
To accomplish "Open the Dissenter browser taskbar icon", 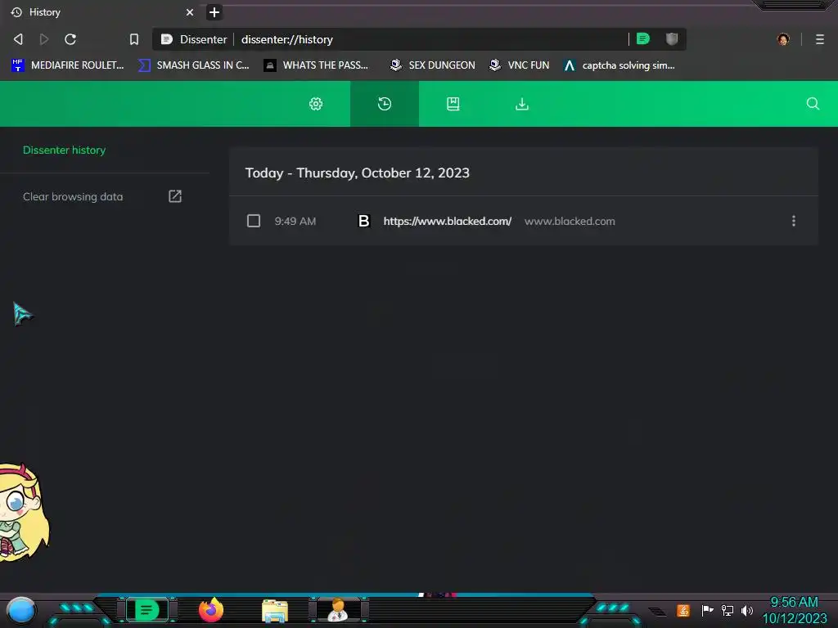I will tap(147, 609).
